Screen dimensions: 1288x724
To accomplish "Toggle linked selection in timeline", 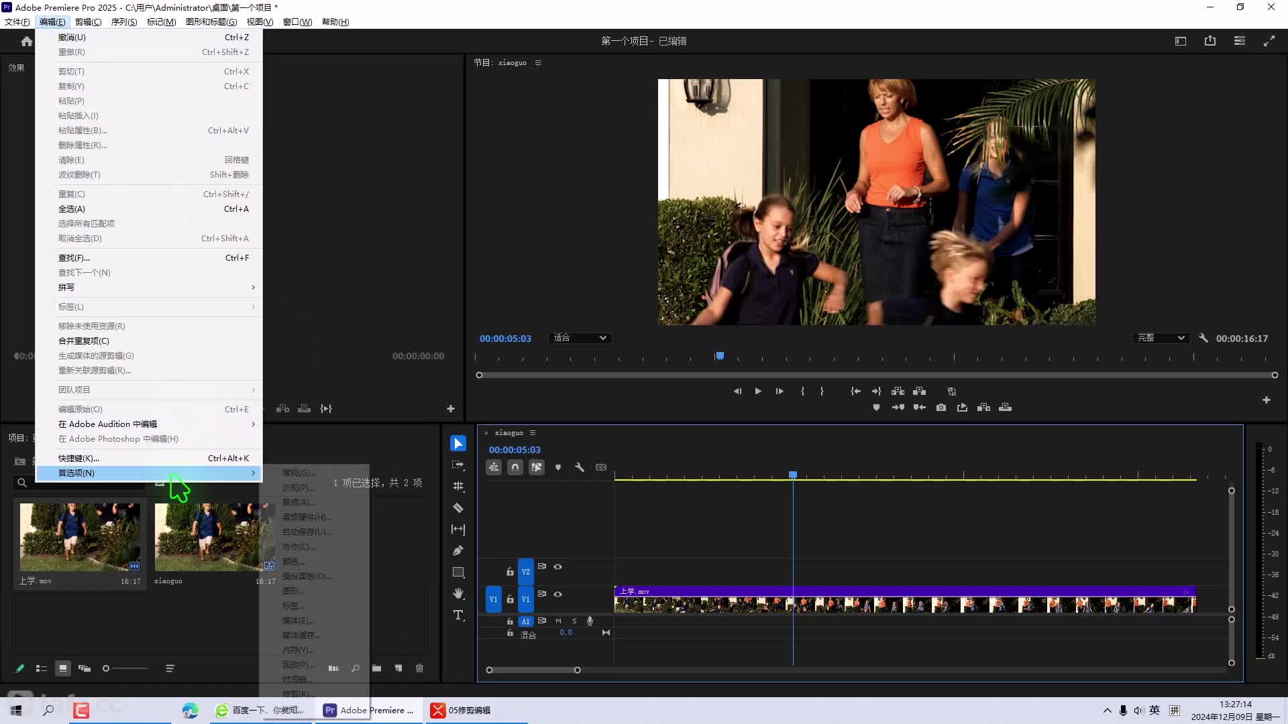I will point(537,467).
